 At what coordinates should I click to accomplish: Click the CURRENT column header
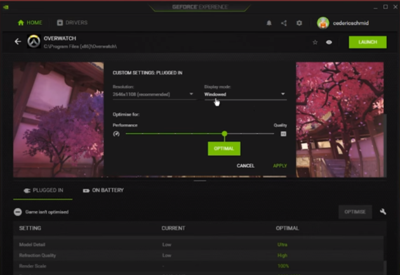[x=173, y=228]
